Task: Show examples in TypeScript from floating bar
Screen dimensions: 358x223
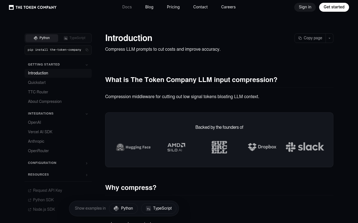Action: pos(159,209)
